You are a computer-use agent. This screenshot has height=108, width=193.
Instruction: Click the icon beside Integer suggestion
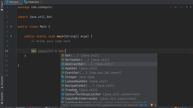[63, 77]
